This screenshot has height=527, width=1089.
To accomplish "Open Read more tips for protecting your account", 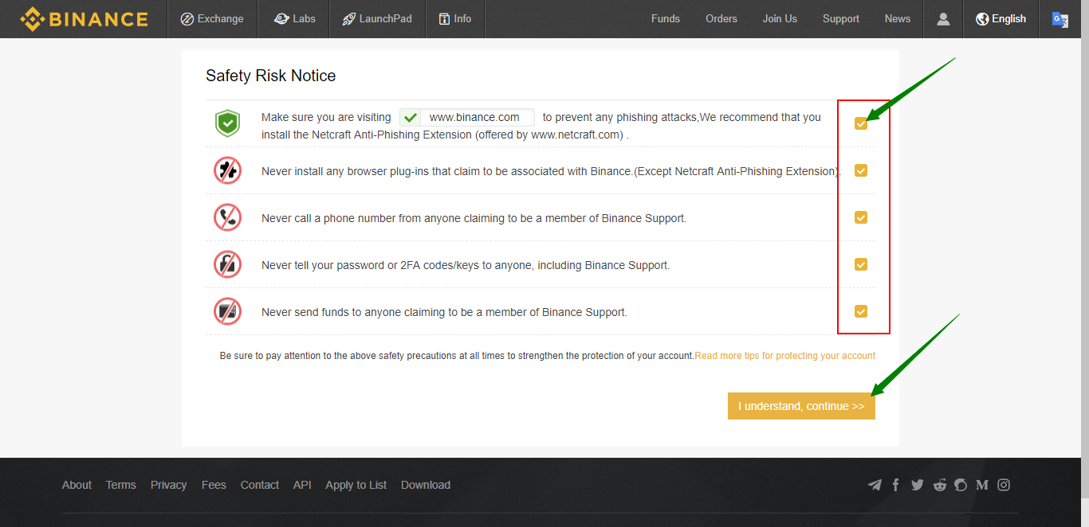I will tap(785, 356).
